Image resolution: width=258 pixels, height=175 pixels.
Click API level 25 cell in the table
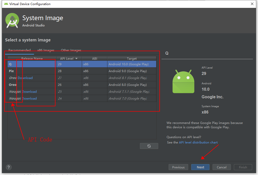(x=69, y=91)
